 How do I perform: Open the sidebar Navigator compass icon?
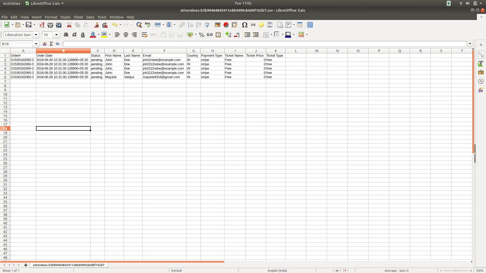(481, 81)
